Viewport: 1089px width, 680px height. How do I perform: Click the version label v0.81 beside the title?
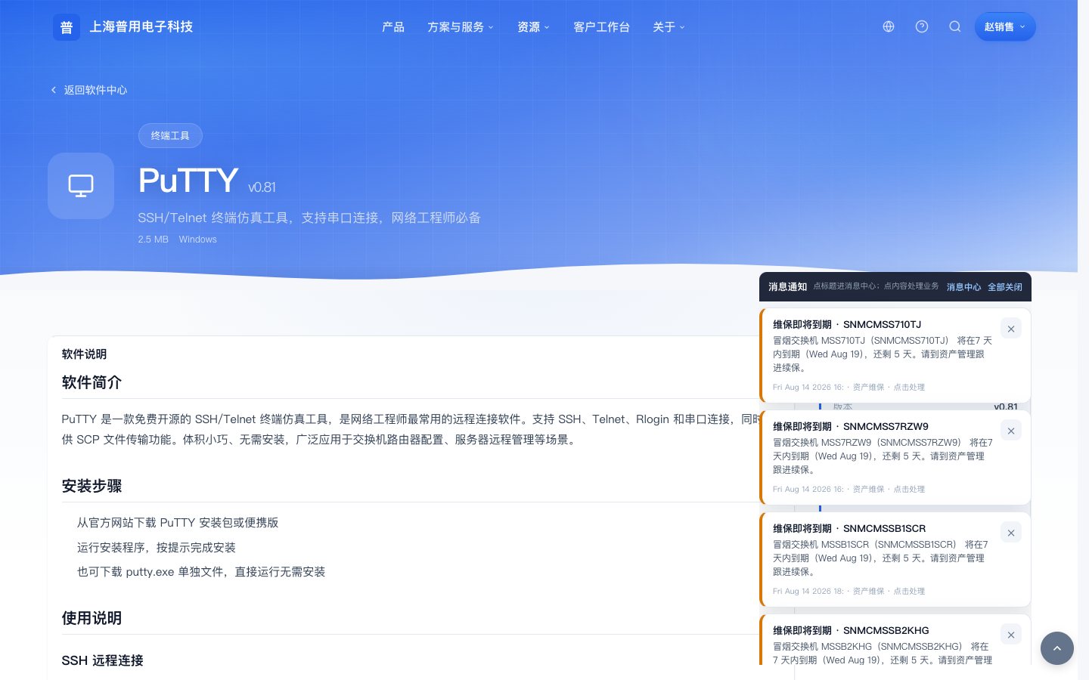262,187
